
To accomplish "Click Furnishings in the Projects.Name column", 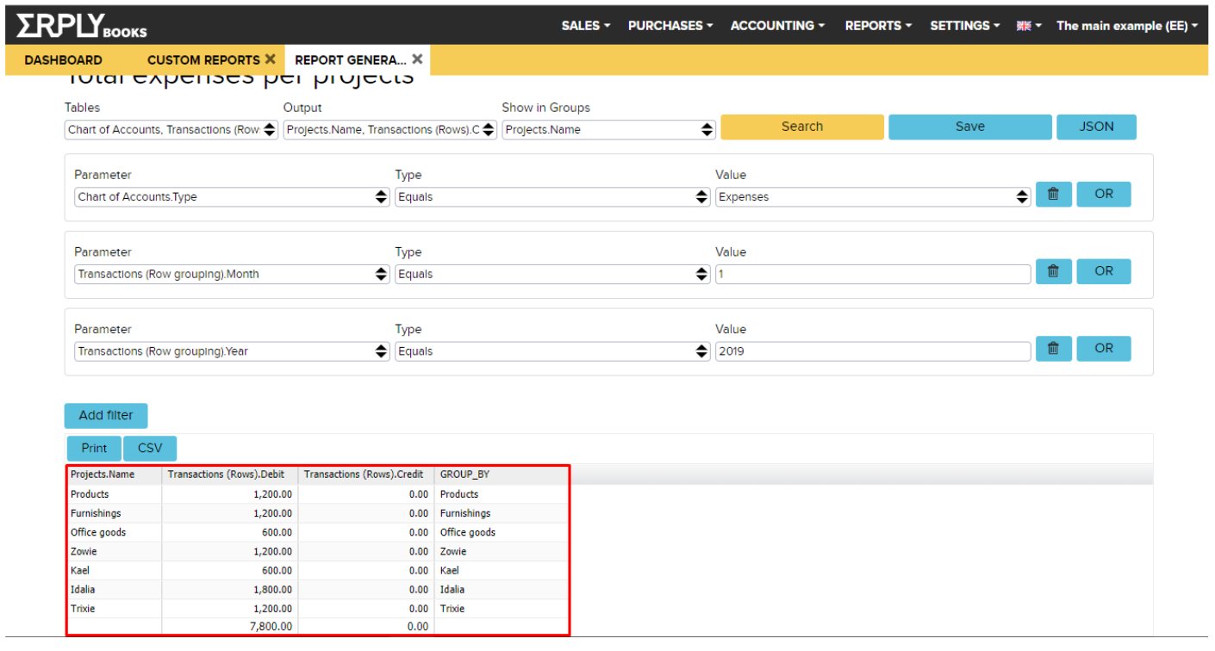I will pos(97,513).
